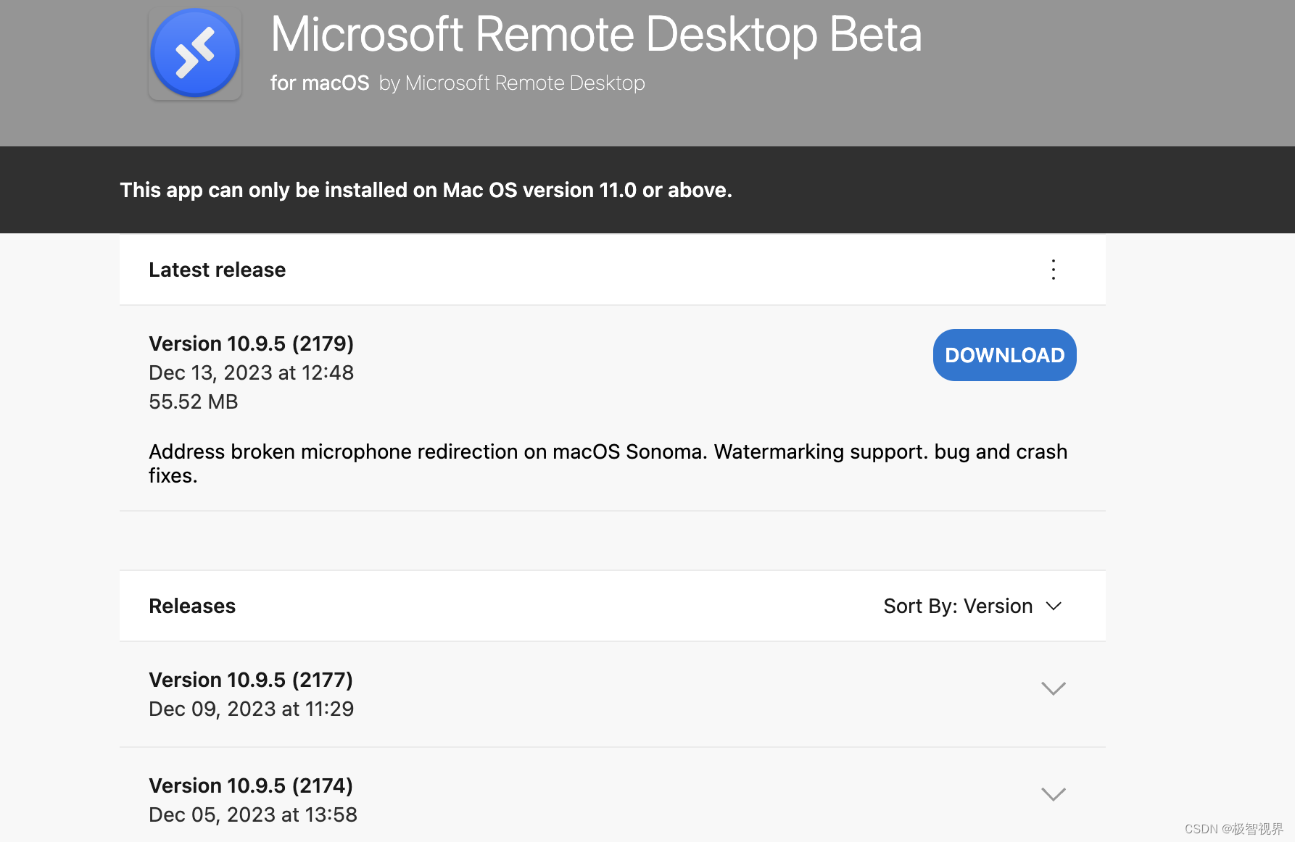This screenshot has width=1295, height=842.
Task: Open the Sort By: Version dropdown
Action: (x=972, y=606)
